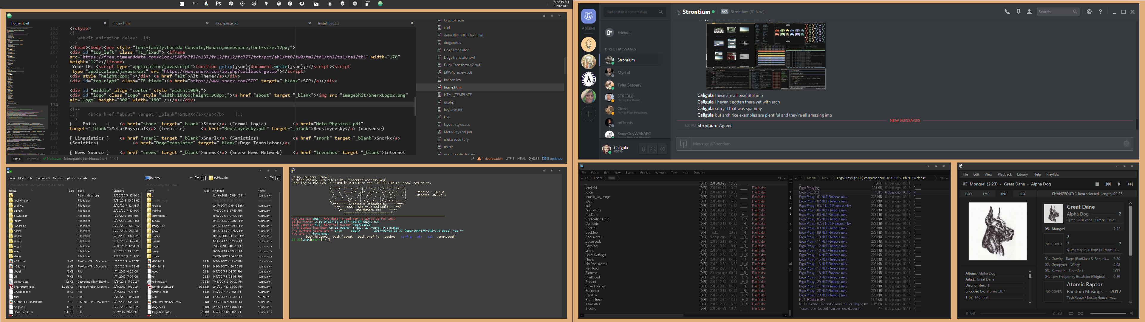Viewport: 1145px width, 322px height.
Task: Open shared desktop screenshot image in chat
Action: point(766,56)
